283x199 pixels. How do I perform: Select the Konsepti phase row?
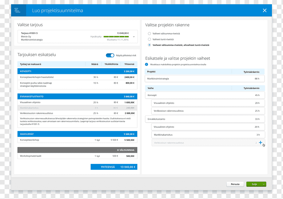point(205,95)
